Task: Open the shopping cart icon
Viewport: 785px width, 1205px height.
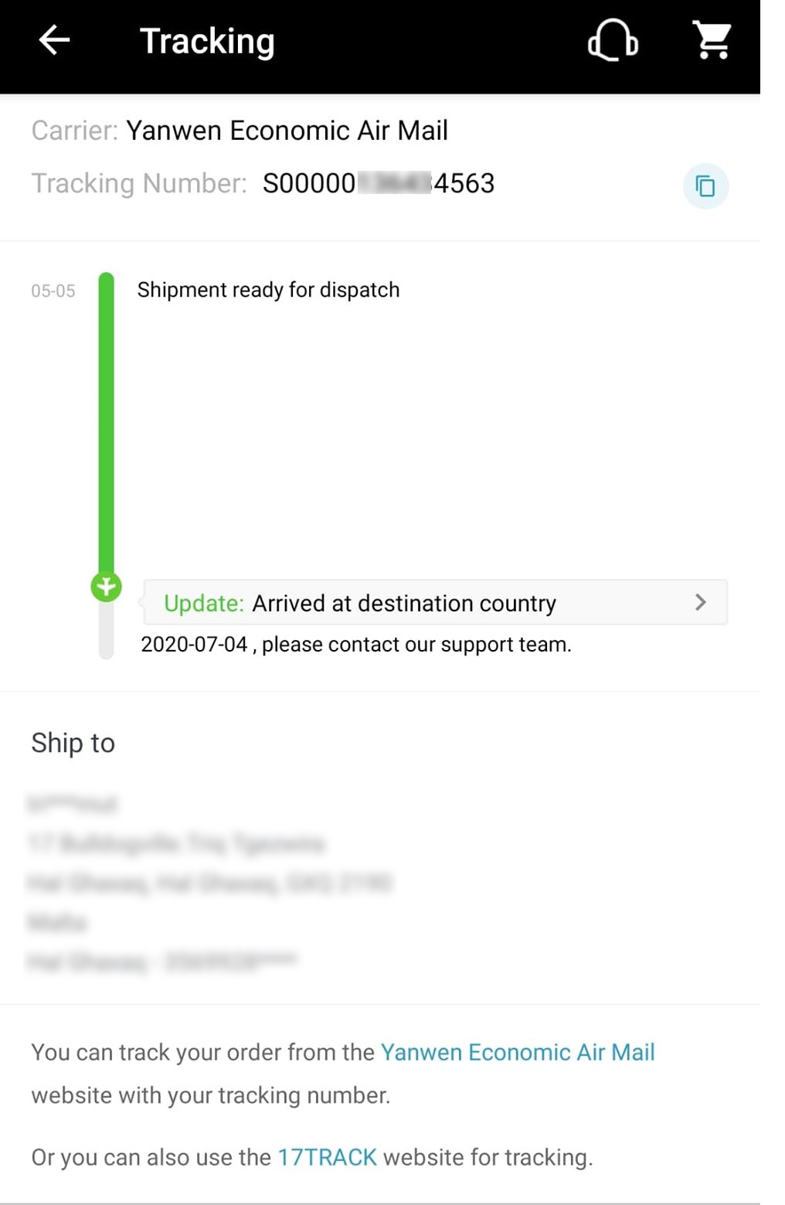Action: (712, 40)
